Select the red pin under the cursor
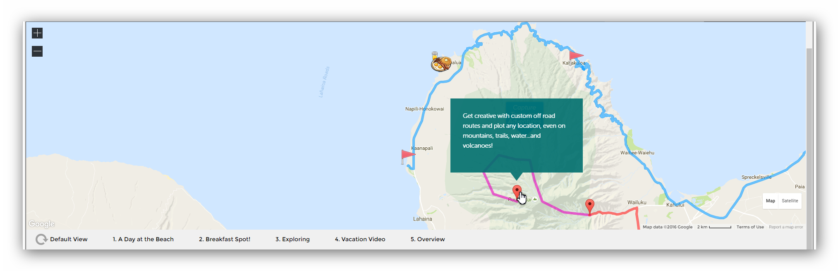This screenshot has width=838, height=271. tap(517, 192)
